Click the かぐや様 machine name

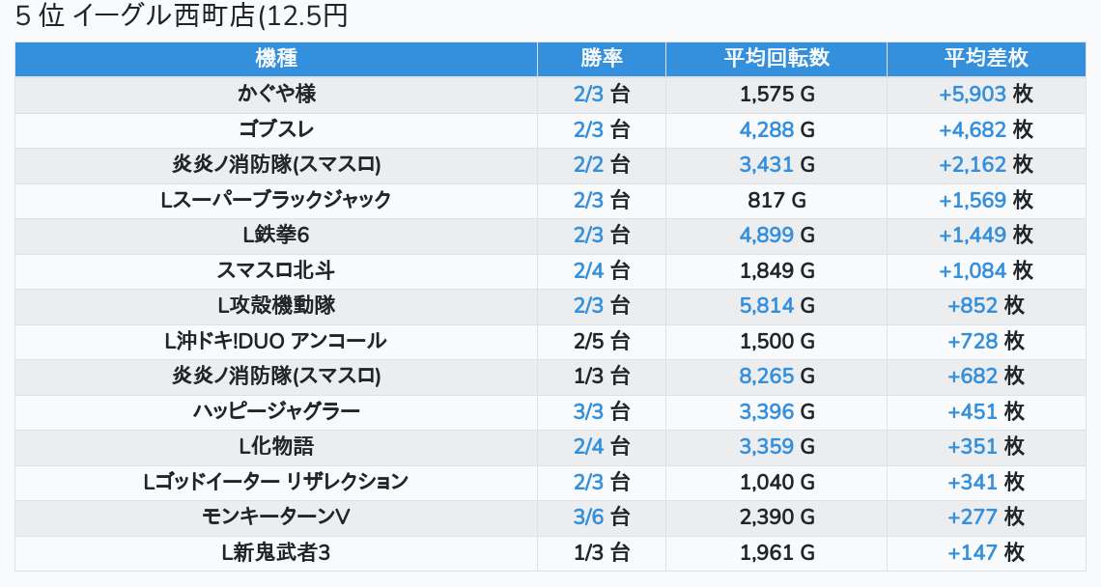[276, 95]
